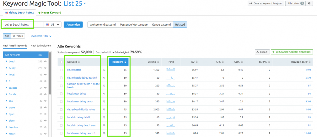Expand the 'florida' keyword group

point(6,94)
